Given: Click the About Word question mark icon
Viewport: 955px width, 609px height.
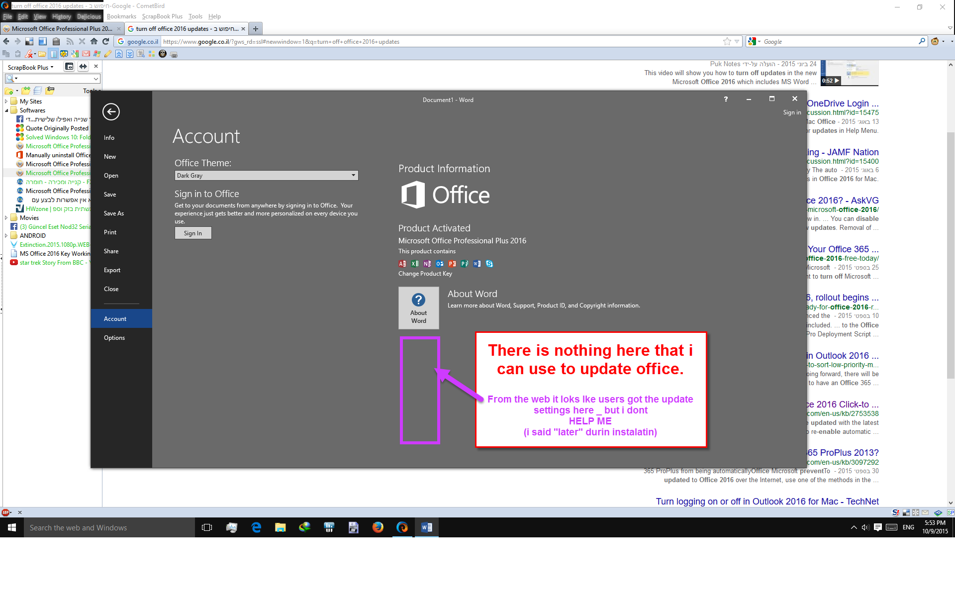Looking at the screenshot, I should pos(418,300).
